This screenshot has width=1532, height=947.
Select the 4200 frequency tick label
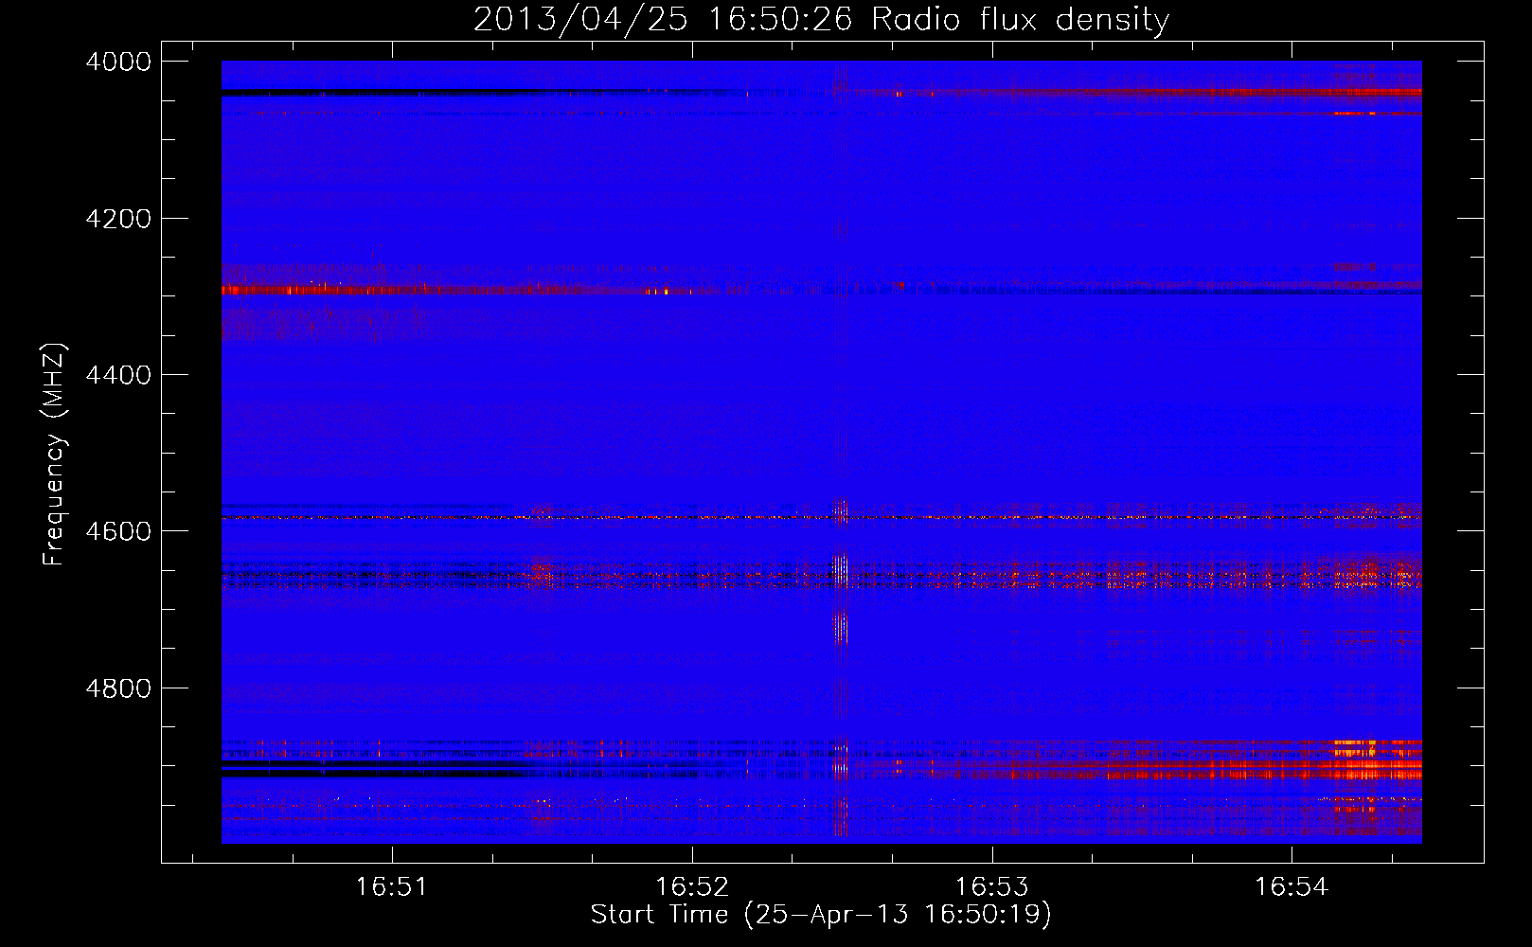[x=118, y=219]
